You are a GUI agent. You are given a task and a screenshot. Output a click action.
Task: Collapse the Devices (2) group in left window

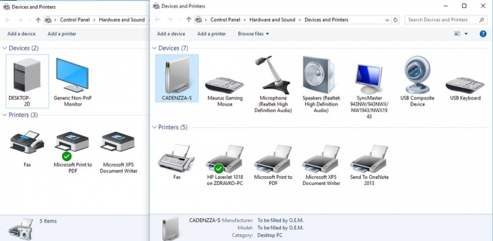tap(4, 48)
